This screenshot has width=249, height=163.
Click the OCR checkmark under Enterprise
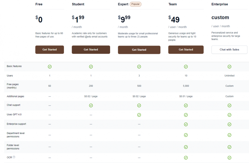click(229, 157)
